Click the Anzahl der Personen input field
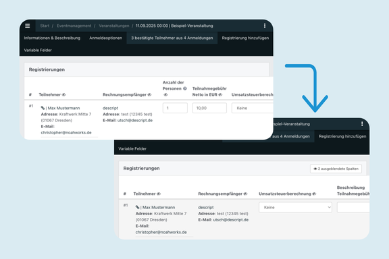Image resolution: width=389 pixels, height=259 pixels. click(x=175, y=108)
